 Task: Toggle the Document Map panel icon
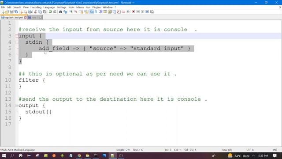coord(110,12)
